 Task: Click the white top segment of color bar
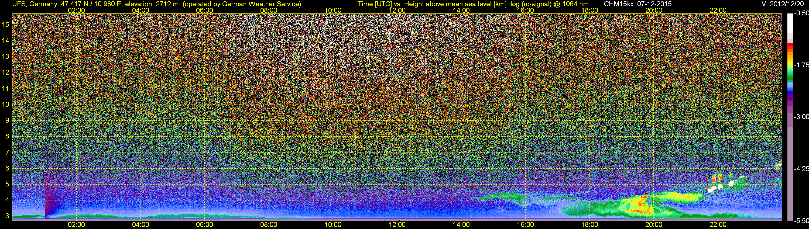tap(790, 23)
